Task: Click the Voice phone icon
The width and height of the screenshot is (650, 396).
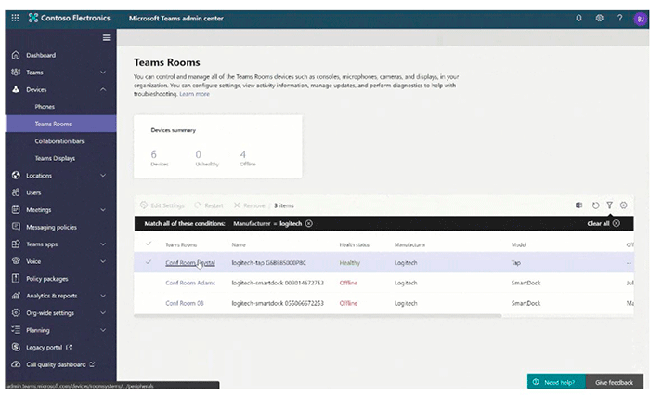Action: click(16, 261)
